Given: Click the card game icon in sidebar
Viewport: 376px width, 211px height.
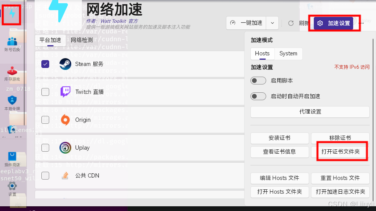Looking at the screenshot, I should click(12, 129).
